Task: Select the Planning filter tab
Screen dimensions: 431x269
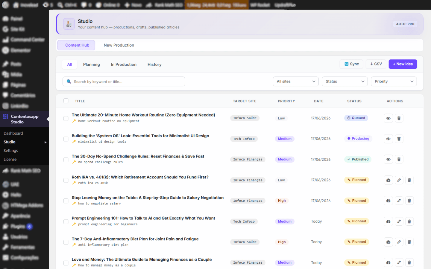Action: coord(92,65)
